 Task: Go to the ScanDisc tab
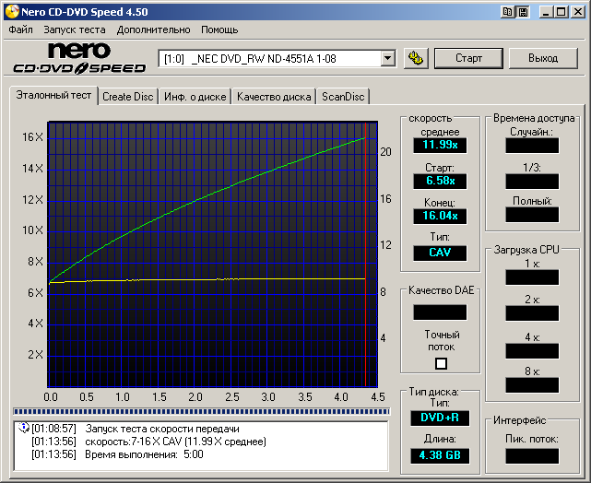pyautogui.click(x=343, y=97)
